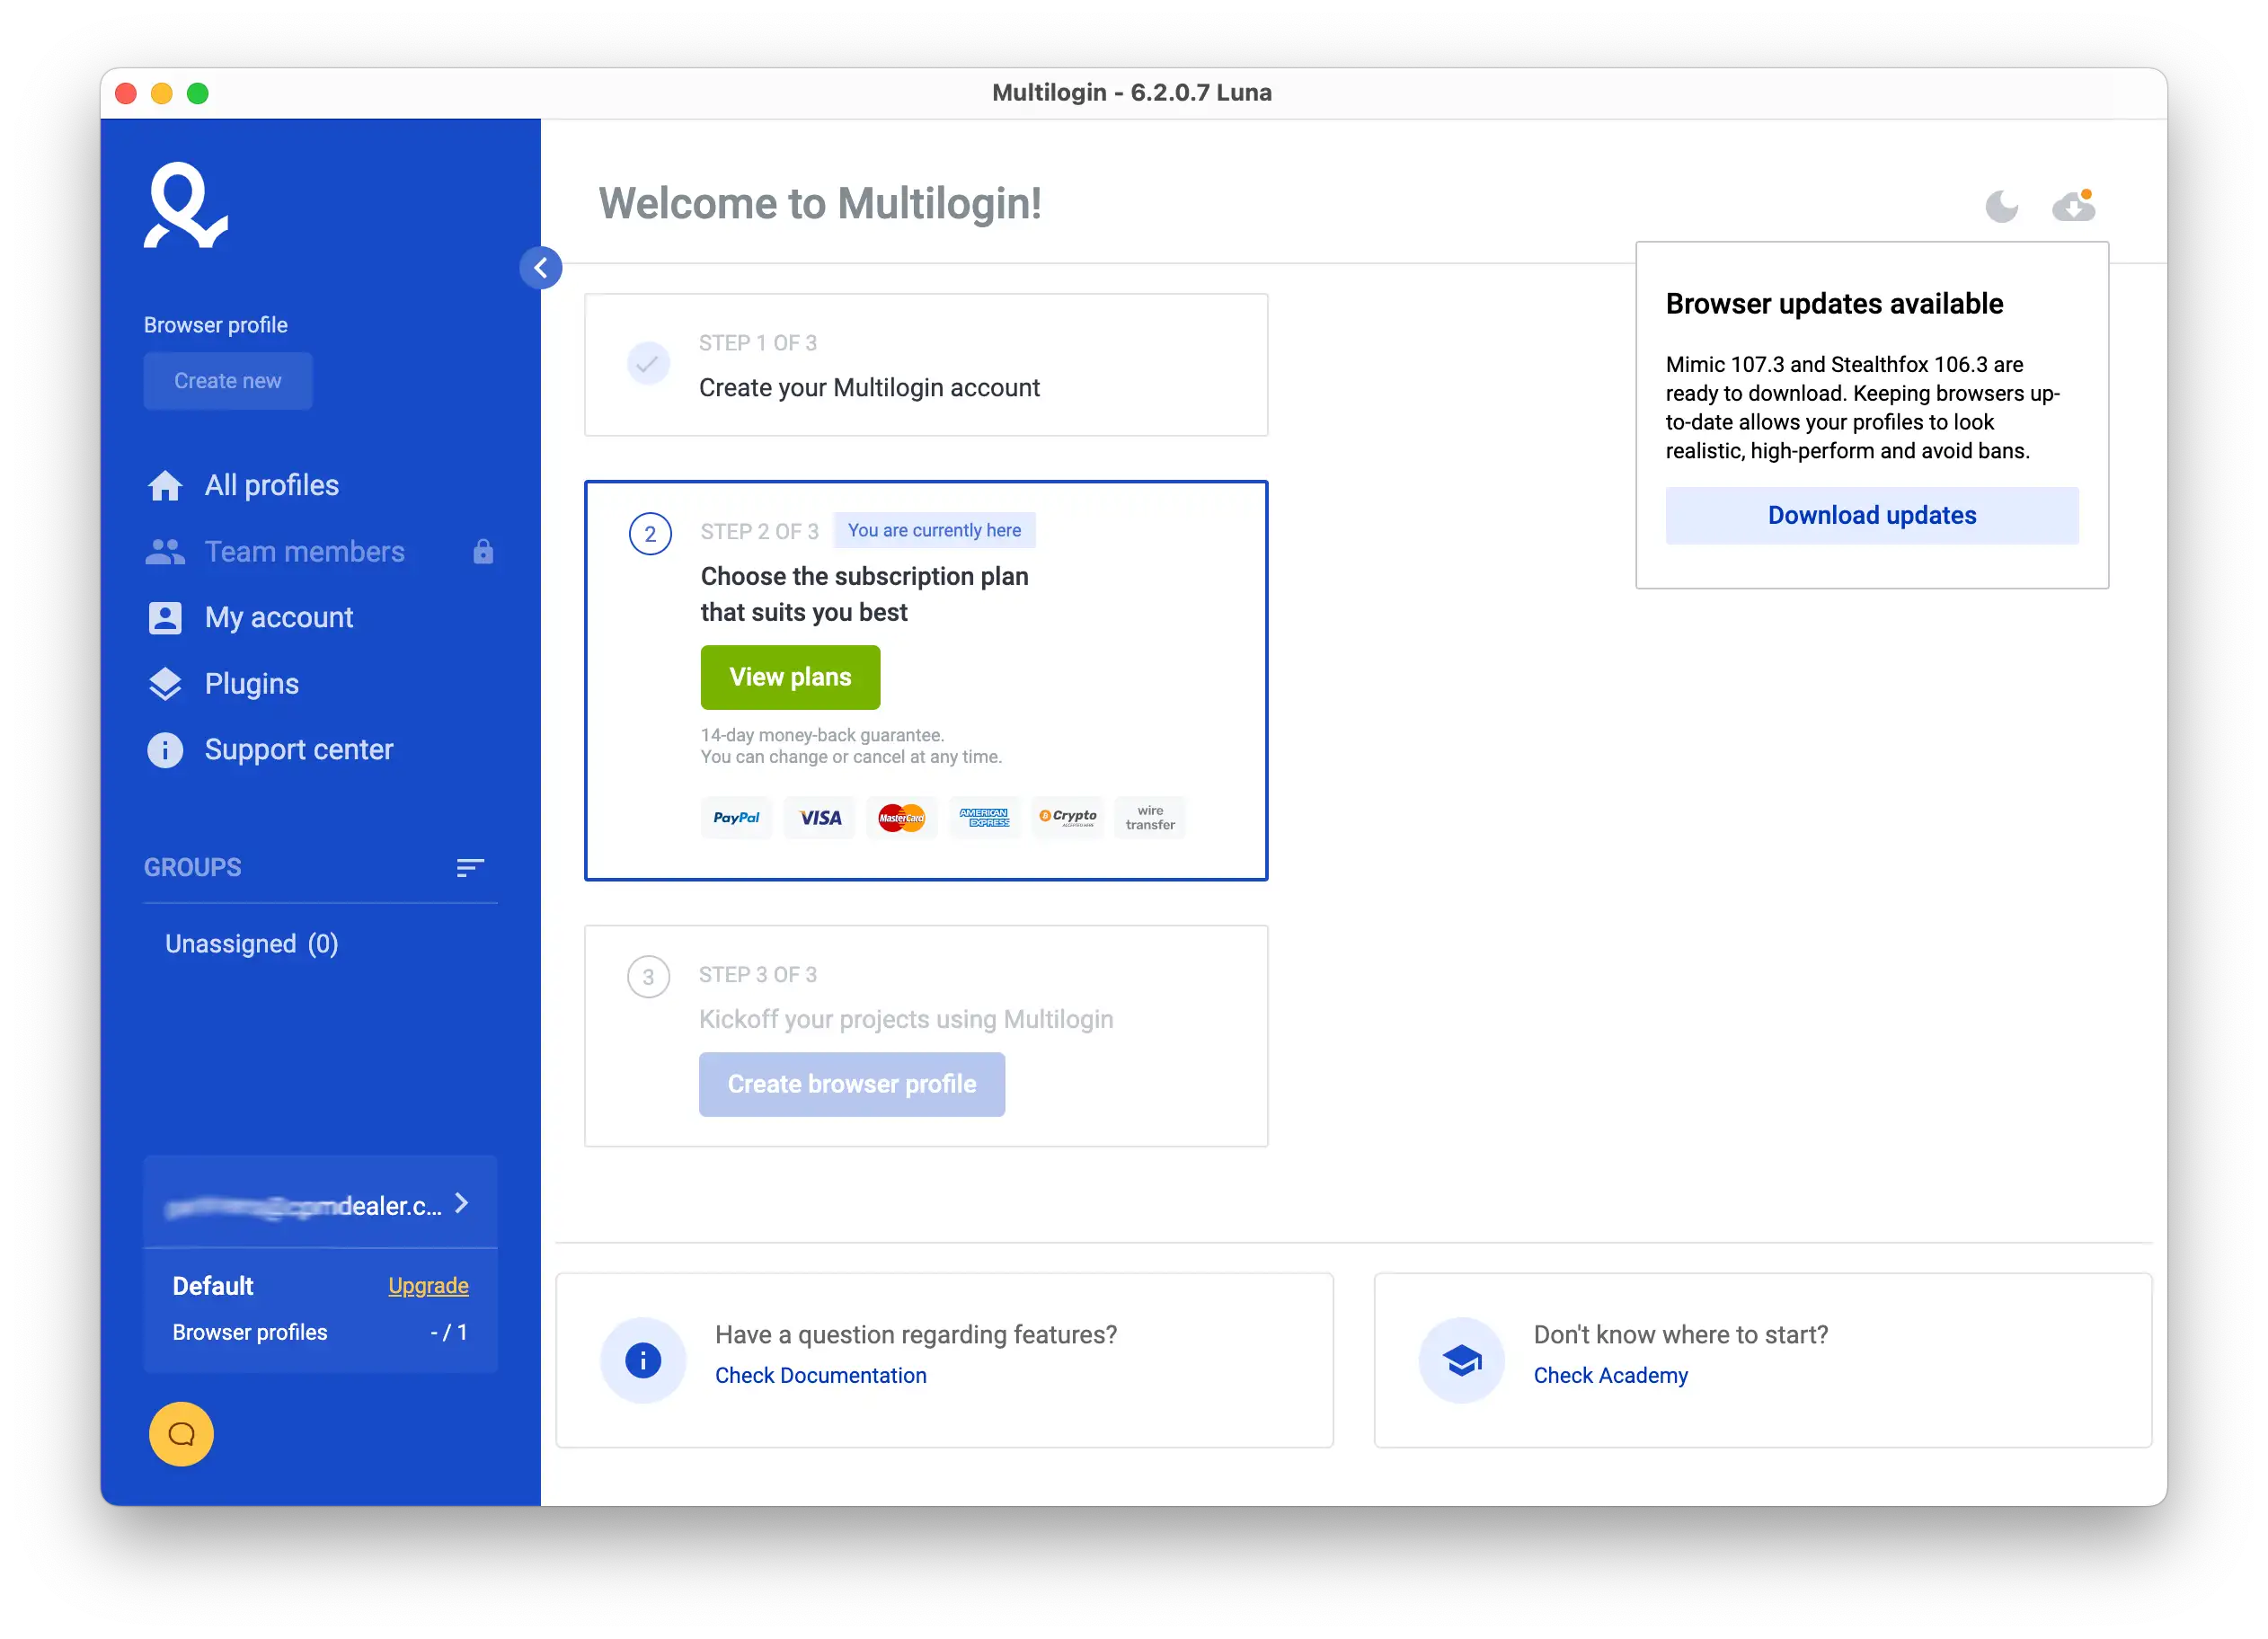2268x1639 pixels.
Task: Click the graduation cap Academy icon
Action: (1462, 1361)
